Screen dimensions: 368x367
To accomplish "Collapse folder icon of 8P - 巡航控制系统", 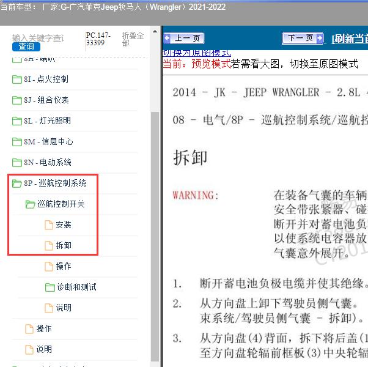I will [17, 183].
